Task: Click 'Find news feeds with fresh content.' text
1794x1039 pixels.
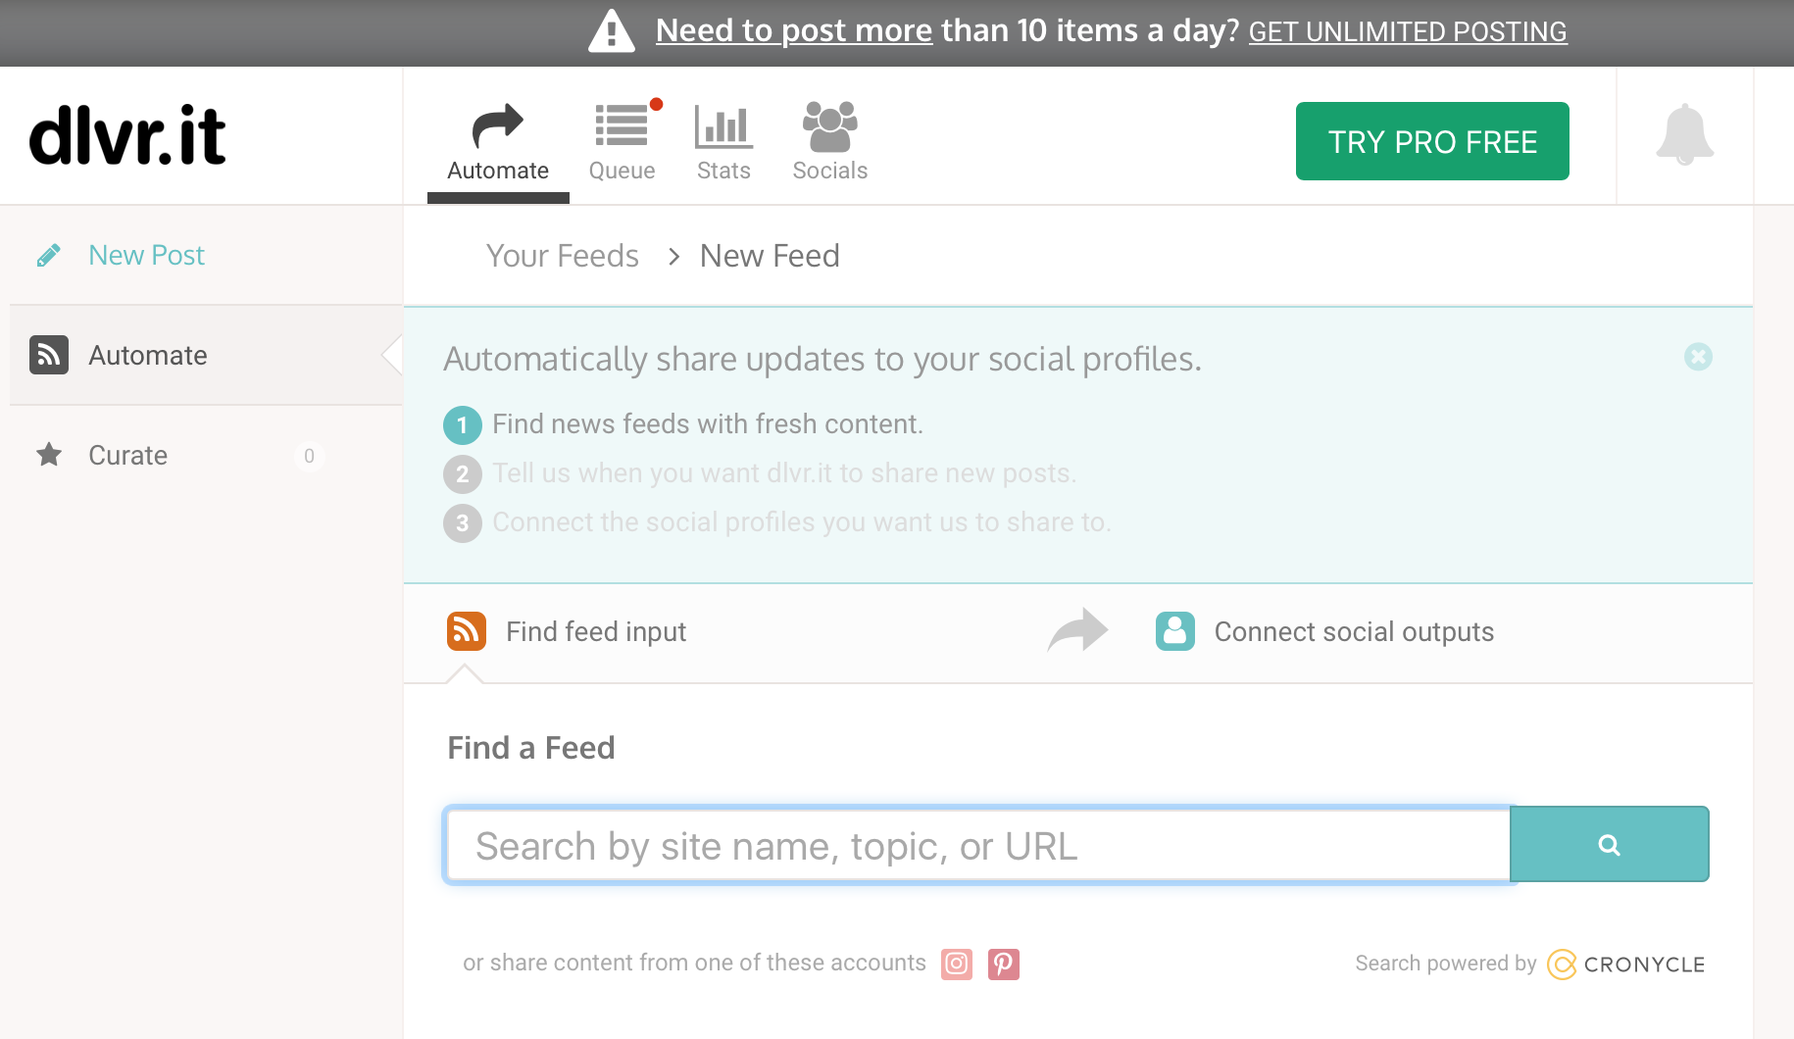Action: (x=708, y=423)
